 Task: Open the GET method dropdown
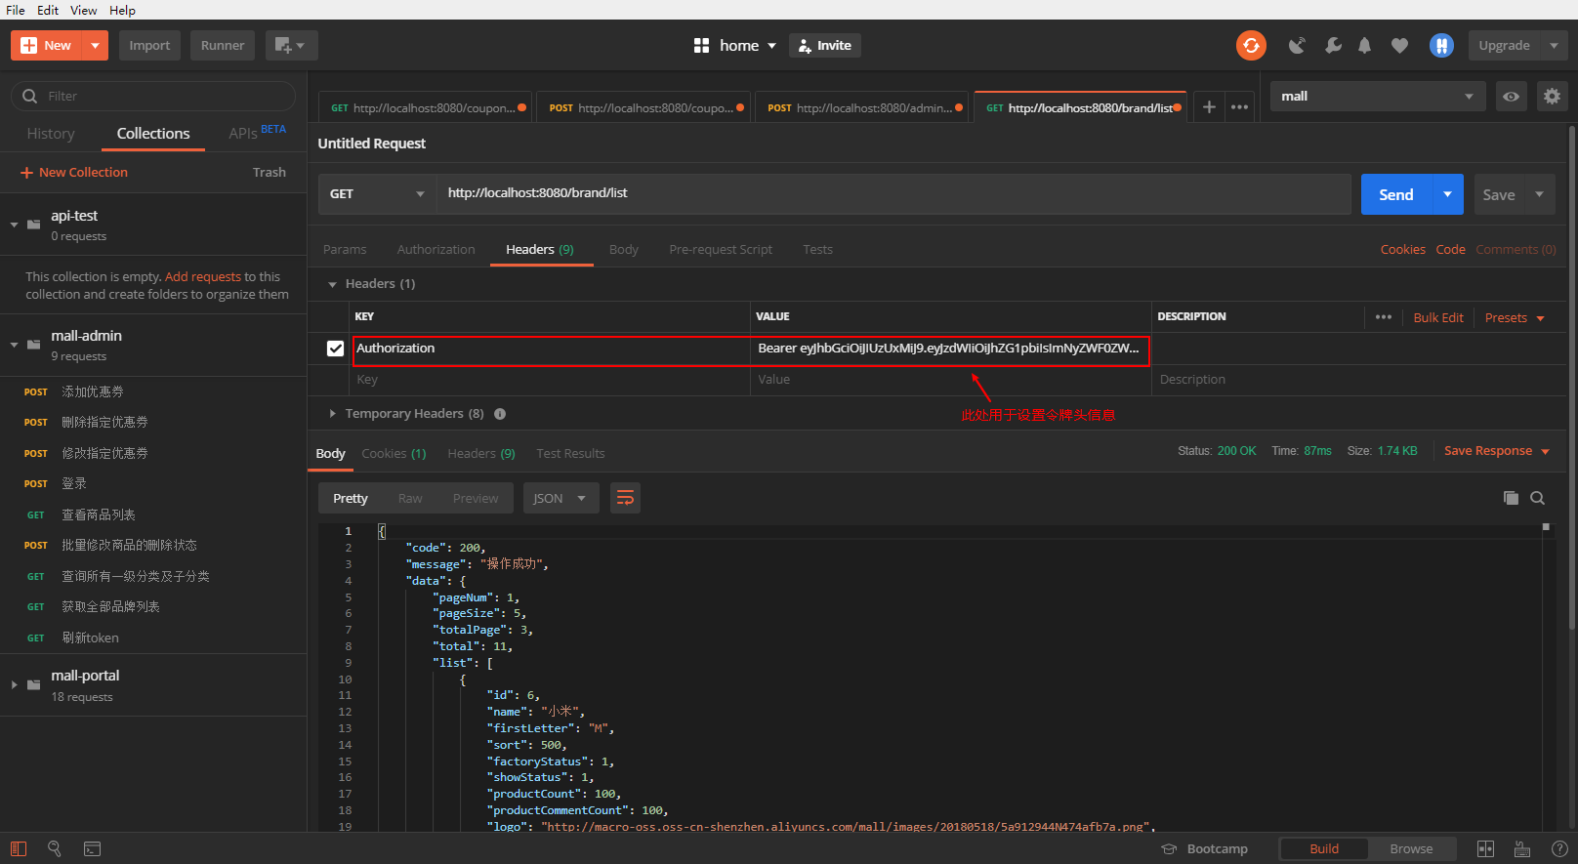[377, 194]
